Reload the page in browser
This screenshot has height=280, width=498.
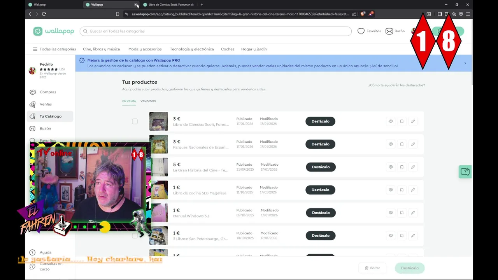44,14
